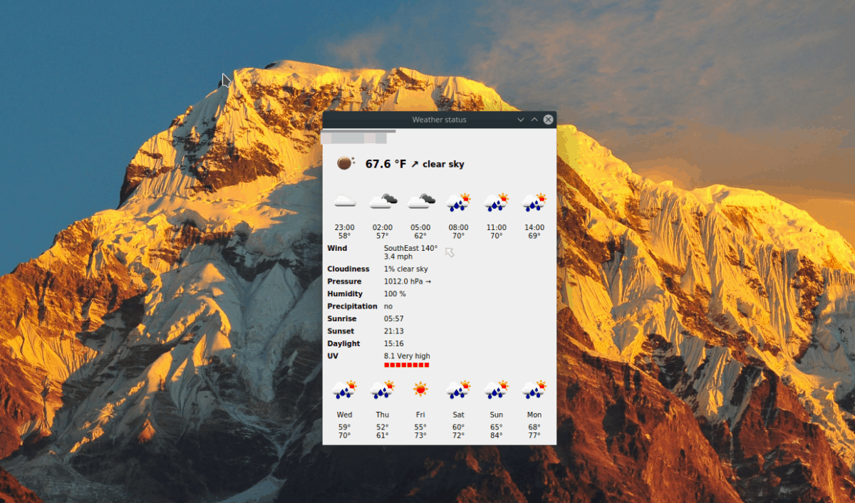Click the temperature trend arrow icon
The height and width of the screenshot is (503, 855).
coord(415,165)
